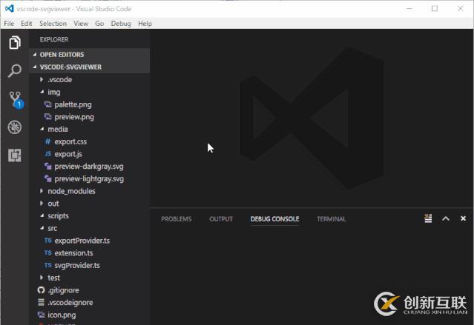Image resolution: width=474 pixels, height=325 pixels.
Task: Open preview.png file name
Action: (x=74, y=117)
